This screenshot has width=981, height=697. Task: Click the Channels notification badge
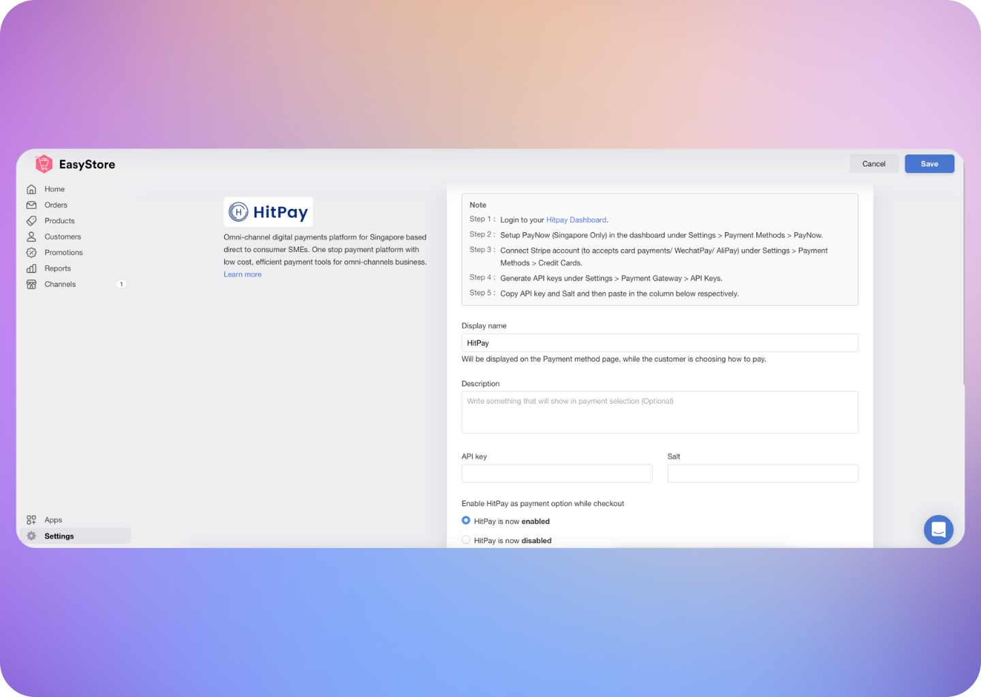(x=121, y=285)
